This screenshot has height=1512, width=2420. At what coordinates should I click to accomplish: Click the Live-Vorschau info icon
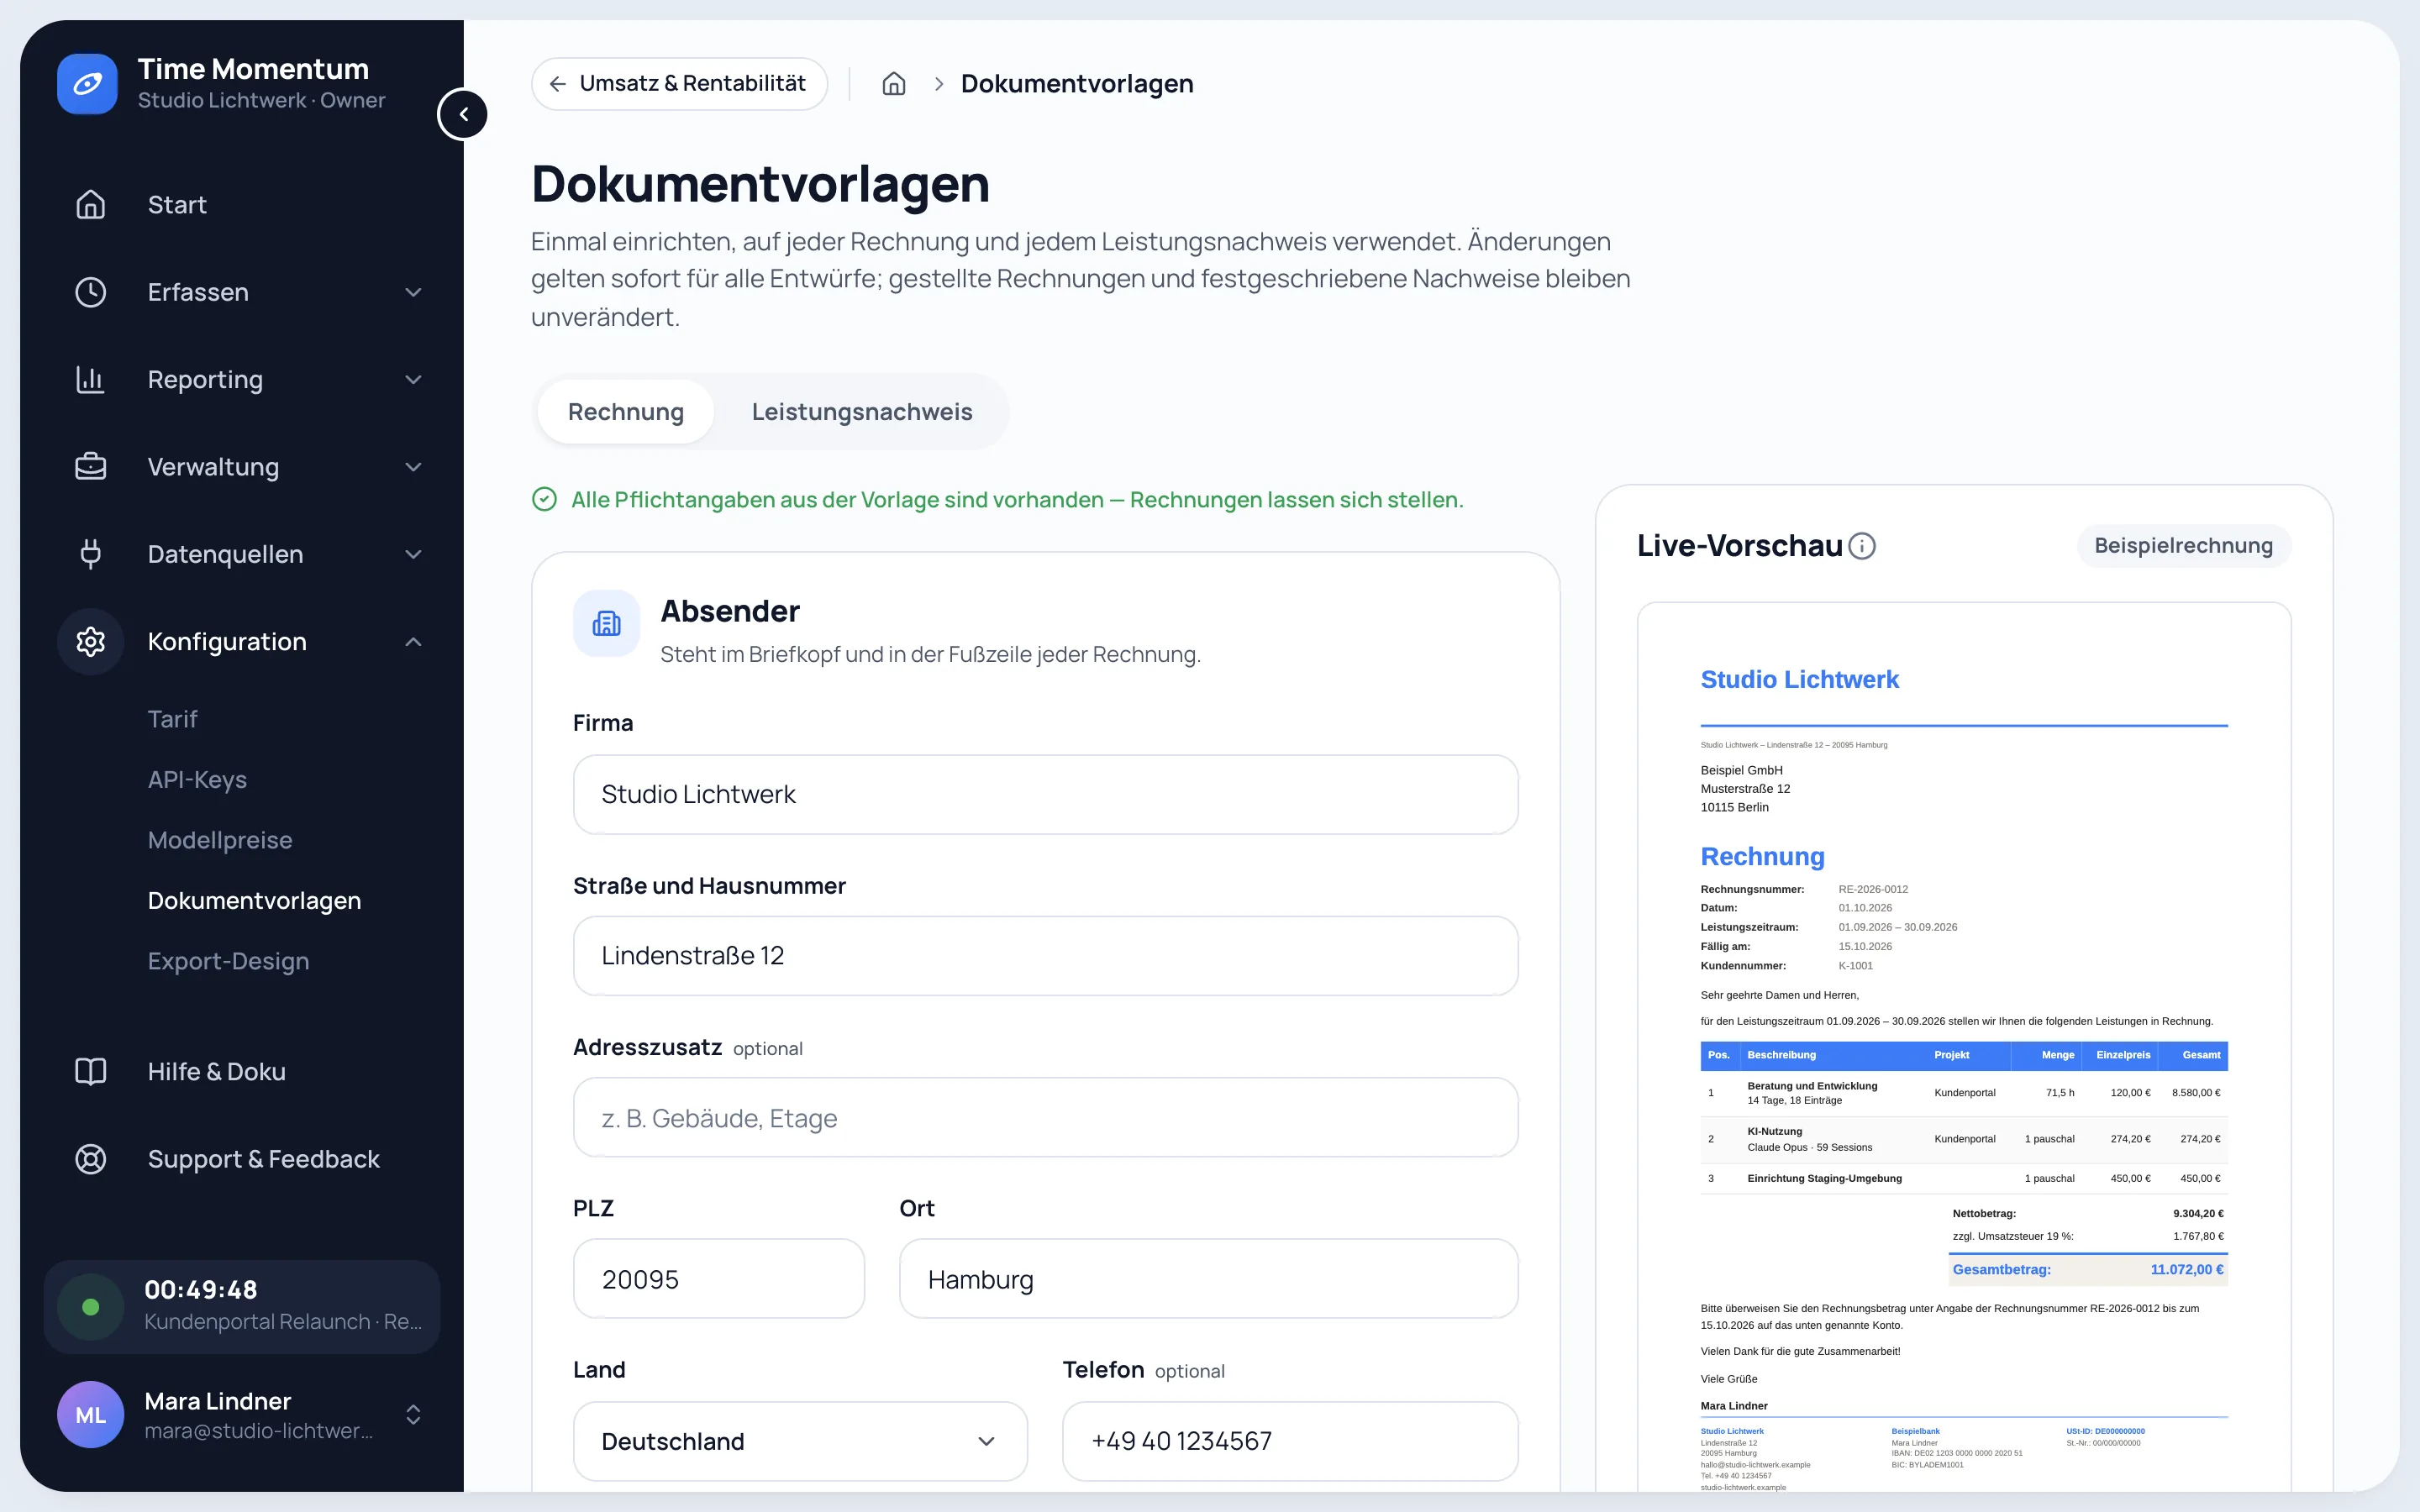click(1862, 546)
